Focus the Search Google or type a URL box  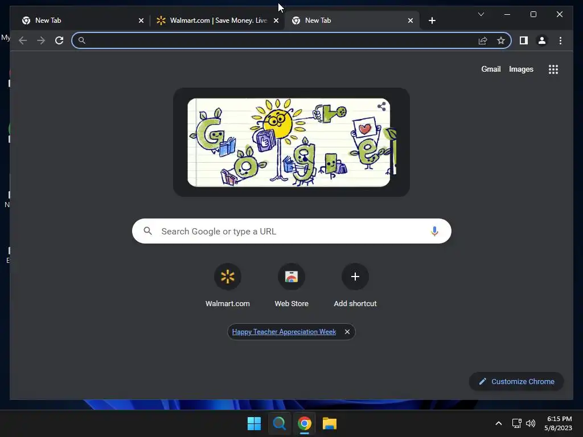(x=291, y=231)
